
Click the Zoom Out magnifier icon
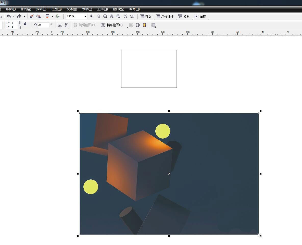(98, 16)
